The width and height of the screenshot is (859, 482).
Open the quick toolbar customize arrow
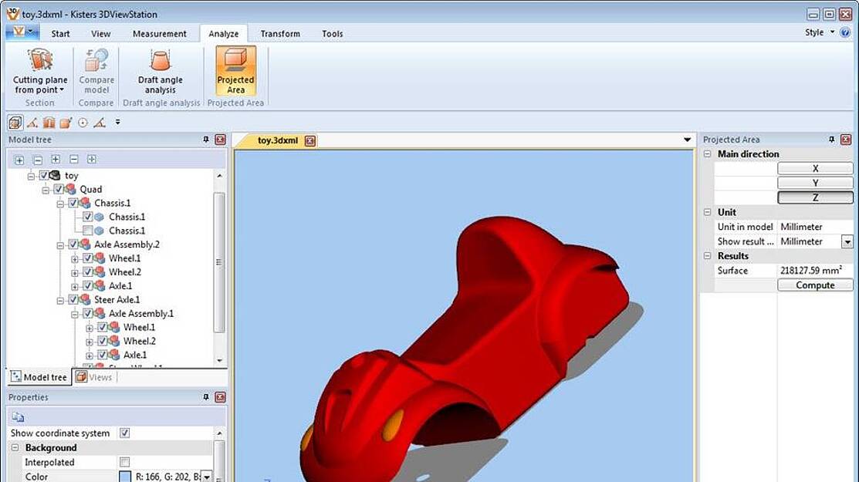(x=117, y=123)
